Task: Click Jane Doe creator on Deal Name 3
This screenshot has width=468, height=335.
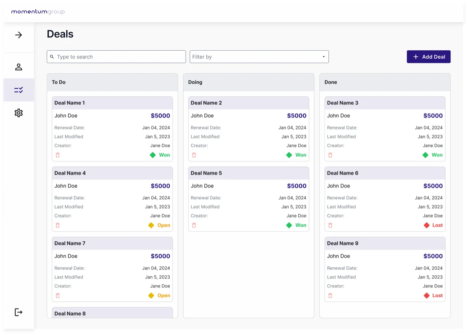Action: 433,146
